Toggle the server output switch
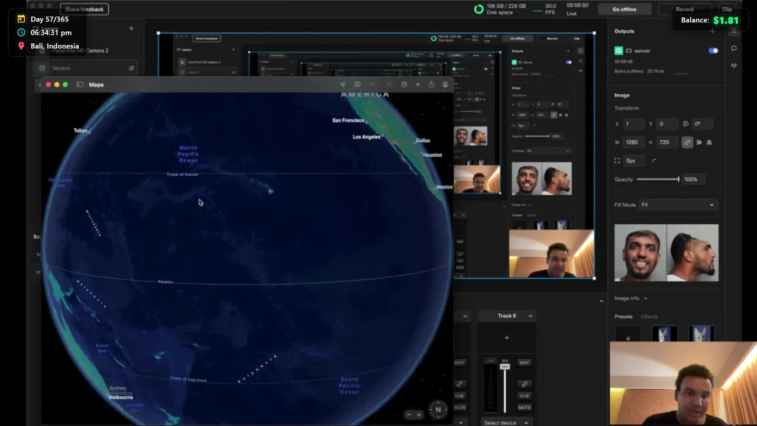 713,51
